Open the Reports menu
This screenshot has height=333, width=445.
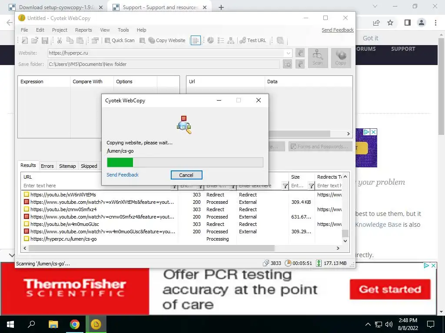point(83,30)
